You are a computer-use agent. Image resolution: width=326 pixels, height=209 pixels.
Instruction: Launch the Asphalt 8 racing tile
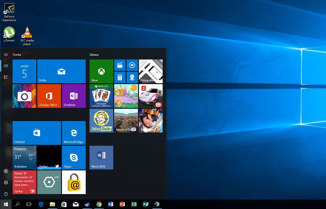pos(151,96)
